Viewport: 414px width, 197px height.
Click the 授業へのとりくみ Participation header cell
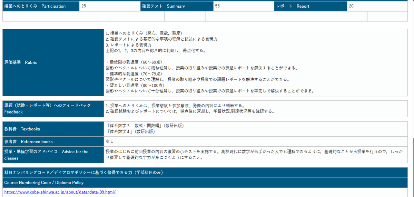pos(41,6)
